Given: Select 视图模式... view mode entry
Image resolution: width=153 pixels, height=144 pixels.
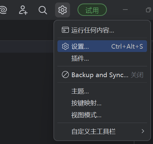Looking at the screenshot, I should pyautogui.click(x=102, y=115).
